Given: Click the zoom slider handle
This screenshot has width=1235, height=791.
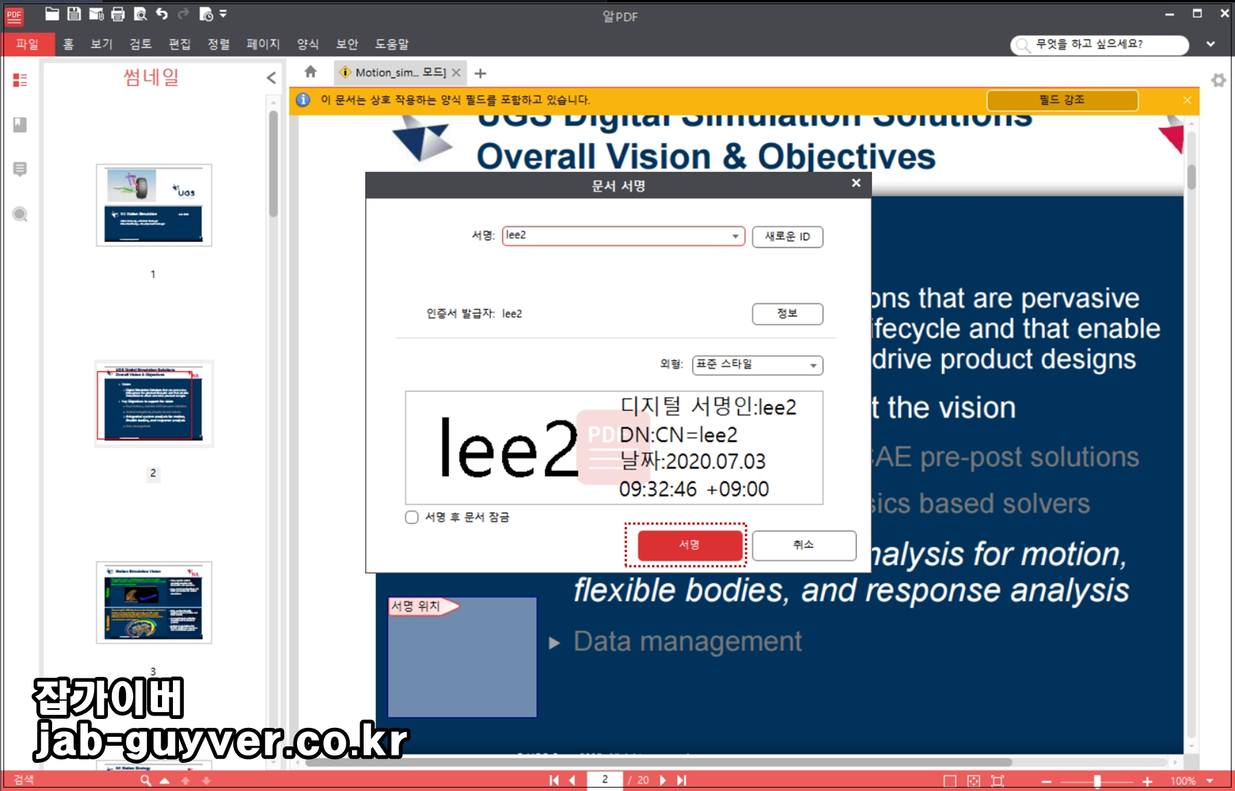Looking at the screenshot, I should click(1097, 781).
